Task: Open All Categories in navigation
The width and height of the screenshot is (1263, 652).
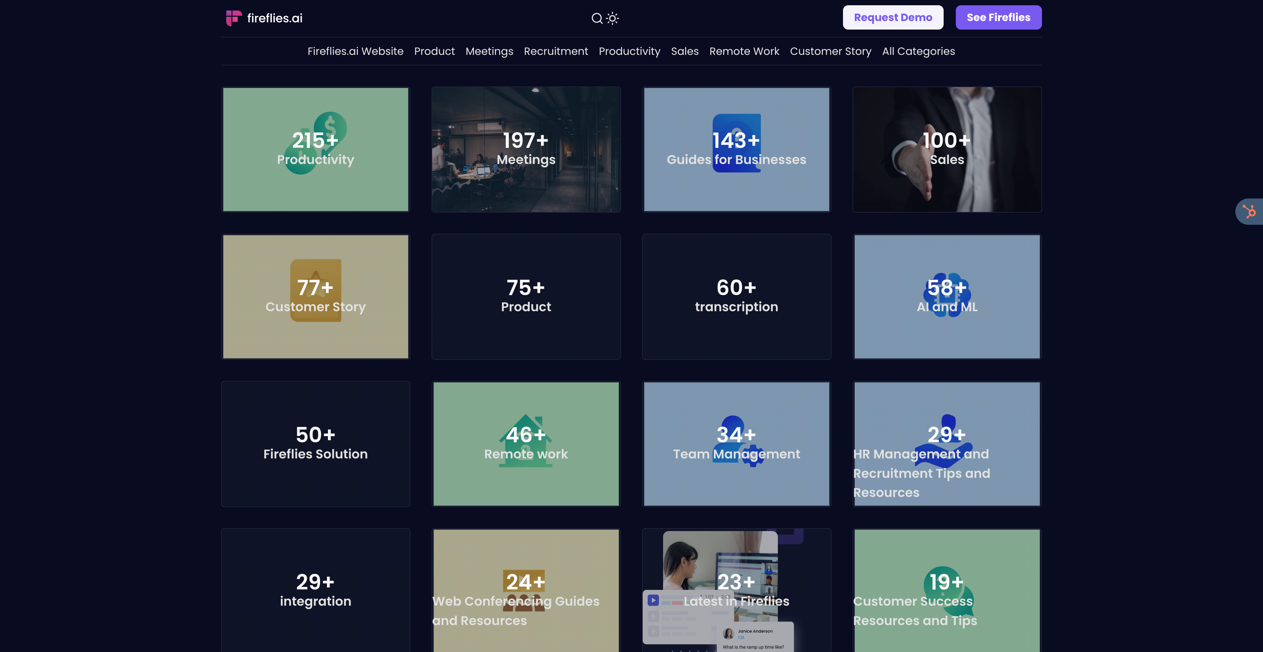Action: pyautogui.click(x=918, y=52)
